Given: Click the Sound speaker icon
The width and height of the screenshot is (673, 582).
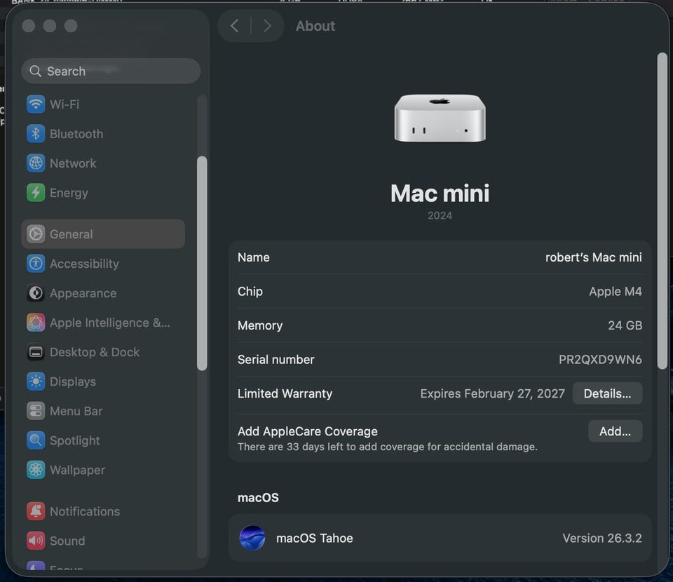Looking at the screenshot, I should coord(36,541).
